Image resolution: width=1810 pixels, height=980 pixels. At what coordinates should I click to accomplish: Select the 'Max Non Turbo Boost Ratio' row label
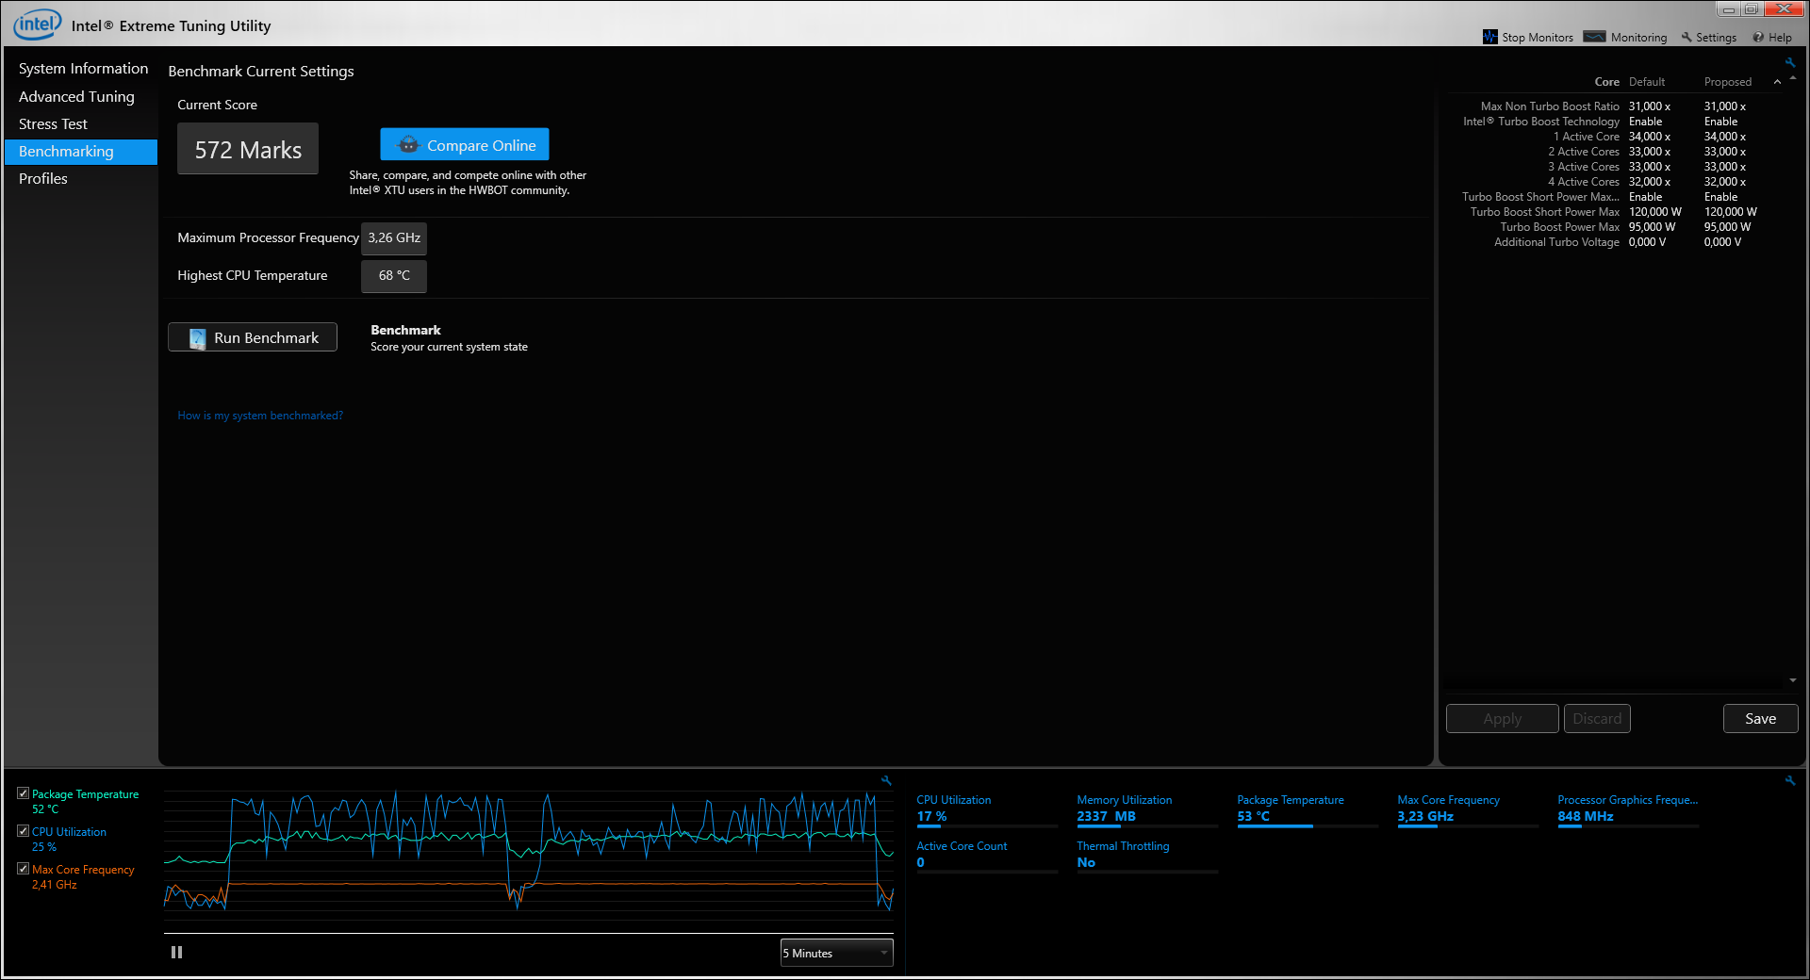(1550, 106)
